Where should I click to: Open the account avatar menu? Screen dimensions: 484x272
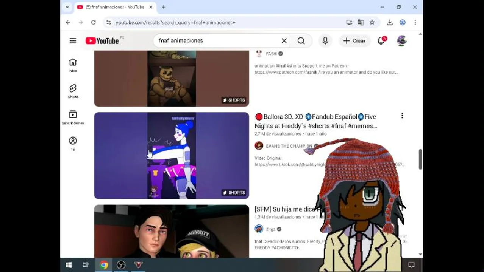click(401, 41)
